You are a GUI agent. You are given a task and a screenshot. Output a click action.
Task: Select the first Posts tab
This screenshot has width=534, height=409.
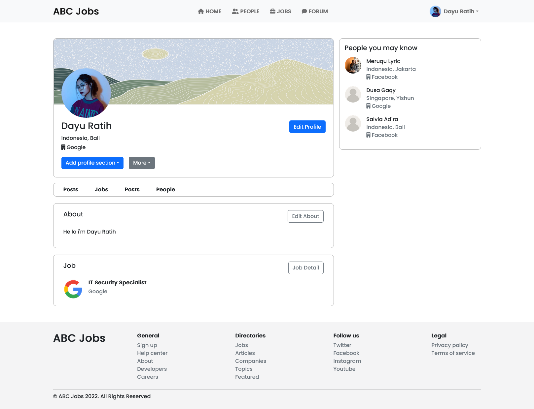[71, 190]
